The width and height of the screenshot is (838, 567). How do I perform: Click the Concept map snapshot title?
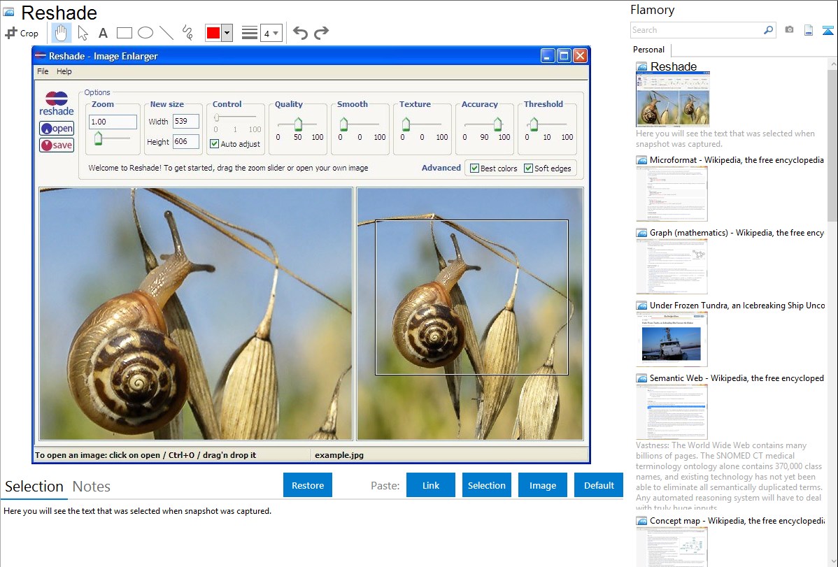[x=737, y=521]
